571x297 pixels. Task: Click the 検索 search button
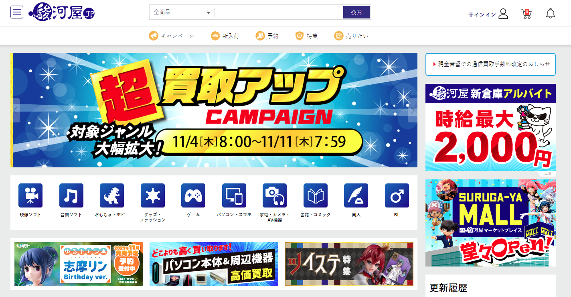coord(356,12)
